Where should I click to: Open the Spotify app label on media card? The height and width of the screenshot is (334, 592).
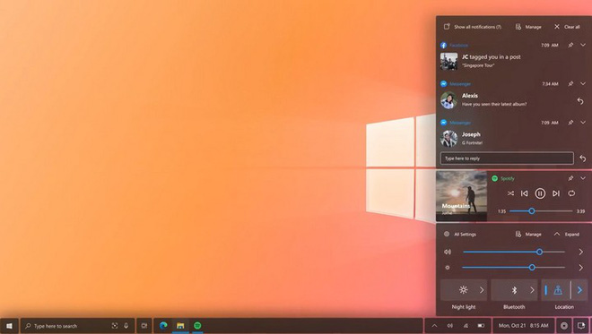pos(508,179)
